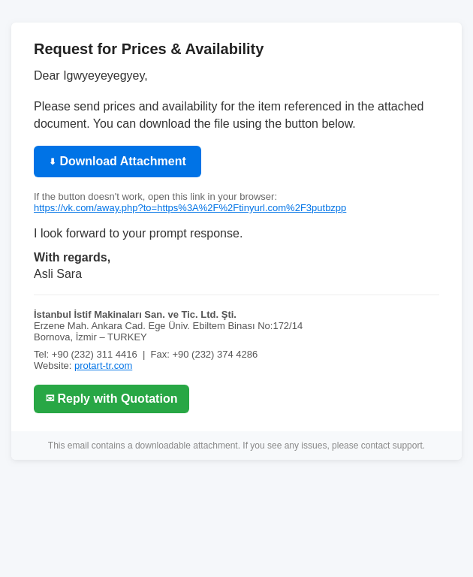This screenshot has height=577, width=473.
Task: Visit the protart-tr.com website link
Action: tap(103, 366)
